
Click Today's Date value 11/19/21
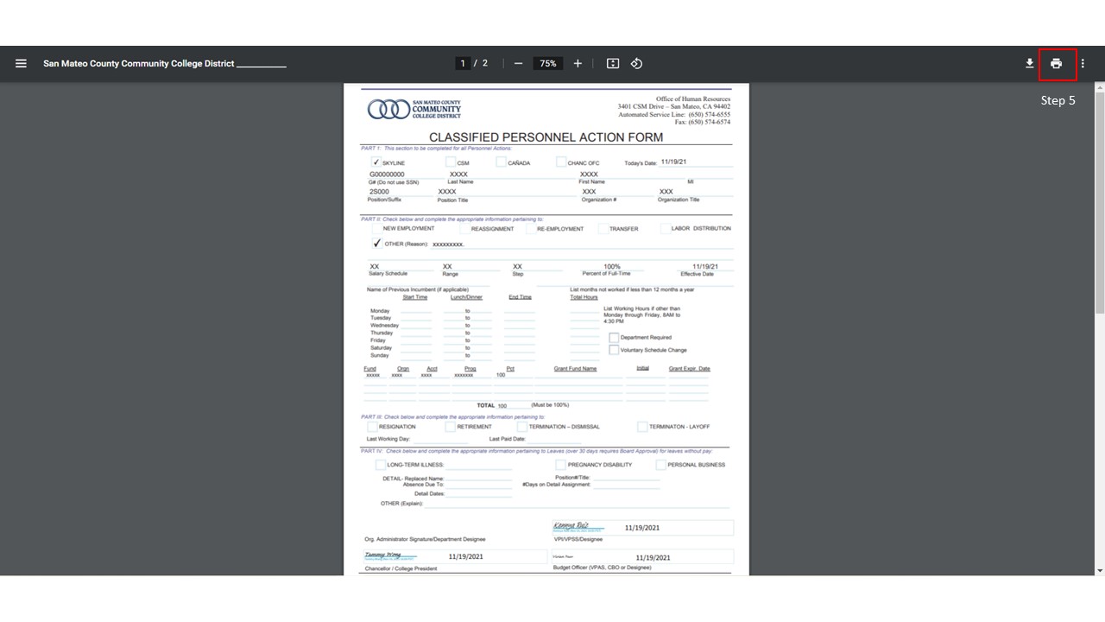coord(674,162)
